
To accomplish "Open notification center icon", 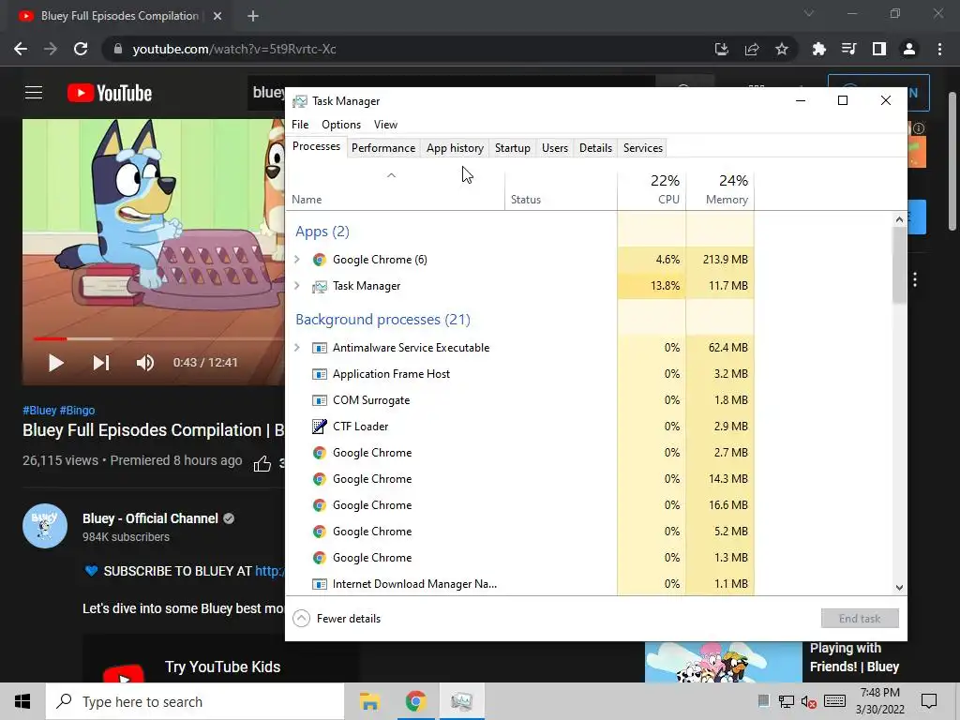I will pos(929,701).
